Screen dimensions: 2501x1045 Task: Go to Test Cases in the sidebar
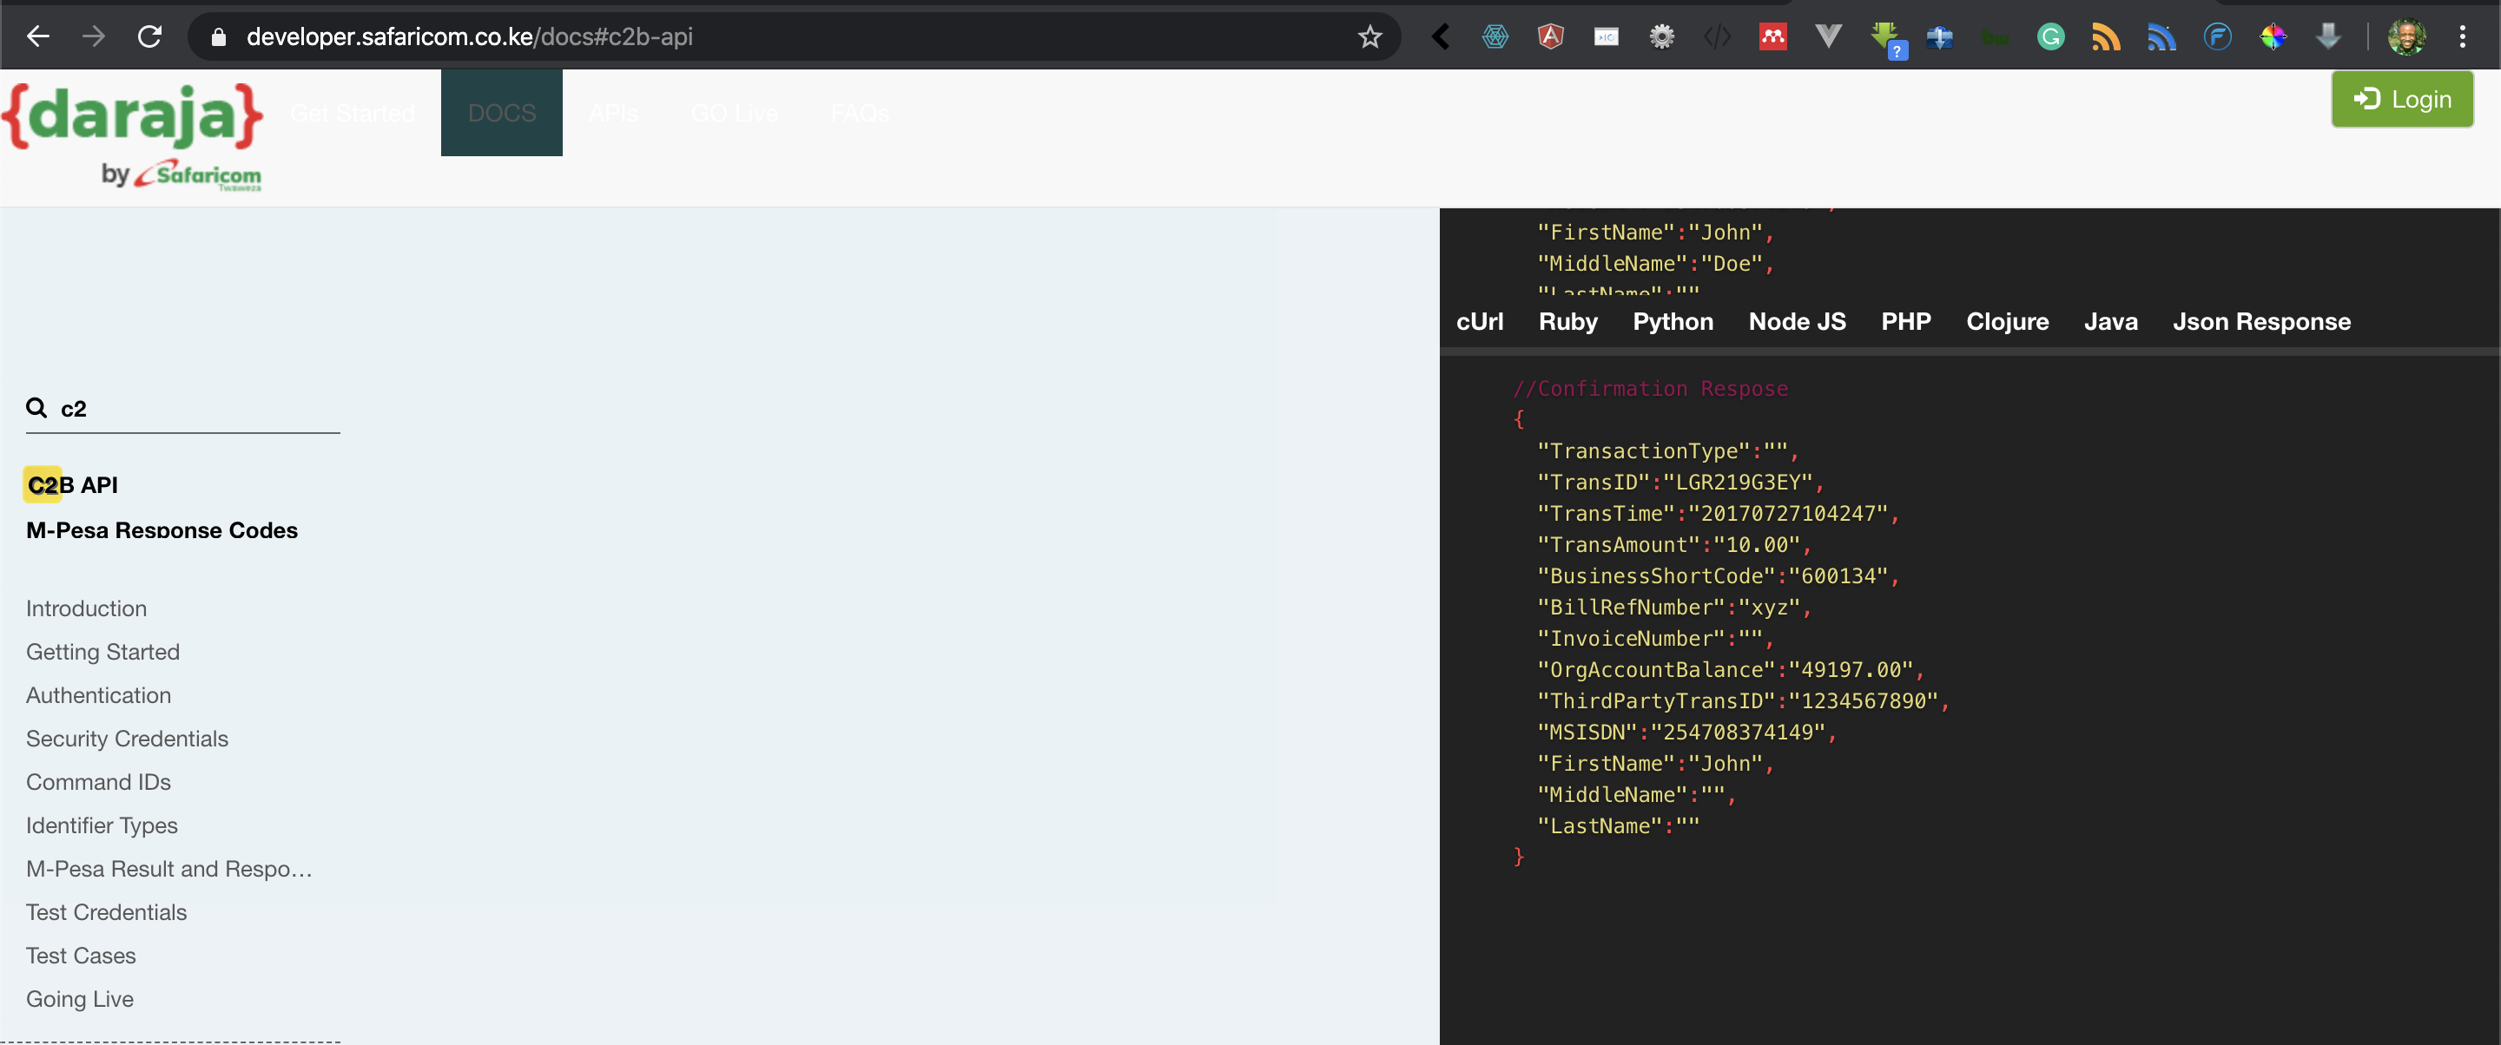pos(81,956)
